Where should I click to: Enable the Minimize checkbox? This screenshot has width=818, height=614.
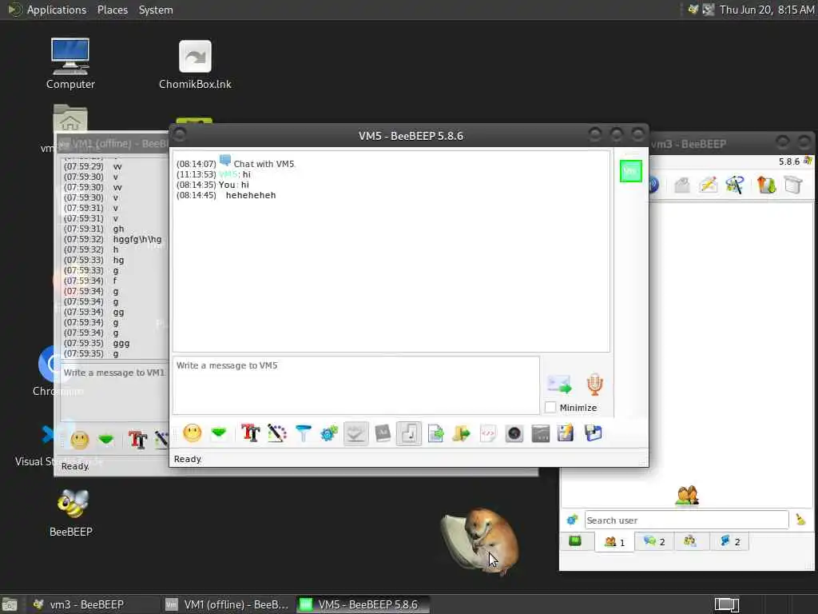[x=550, y=407]
